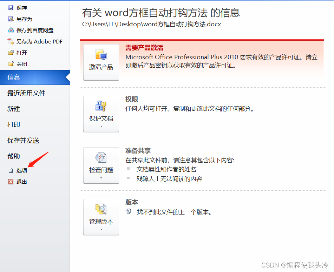Switch to the 信息 tab
Viewport: 334px width, 272px height.
(35, 77)
